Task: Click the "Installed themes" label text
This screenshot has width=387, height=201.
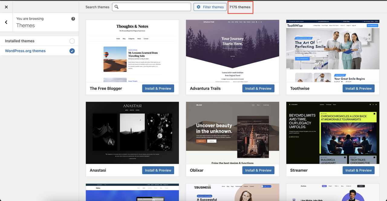Action: click(20, 41)
